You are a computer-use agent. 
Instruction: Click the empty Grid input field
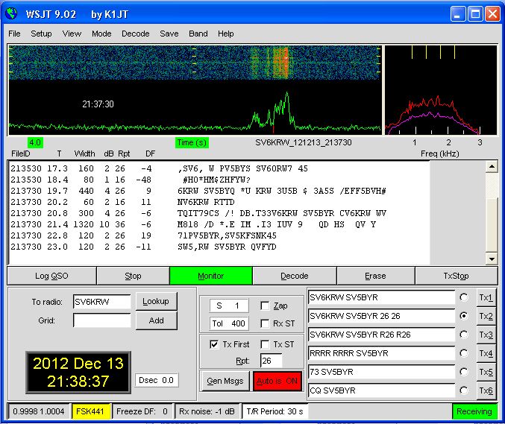(101, 320)
